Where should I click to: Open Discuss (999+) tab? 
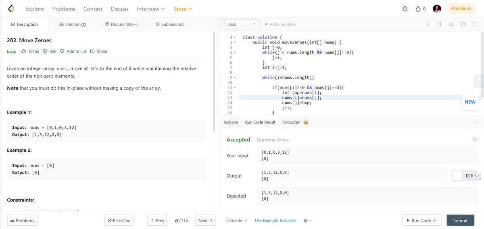coord(121,25)
